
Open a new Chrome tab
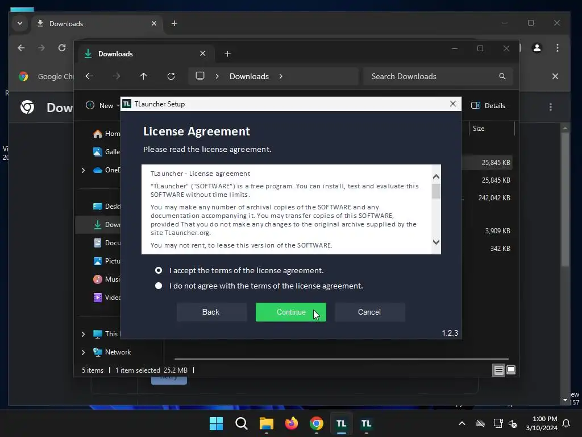[174, 23]
